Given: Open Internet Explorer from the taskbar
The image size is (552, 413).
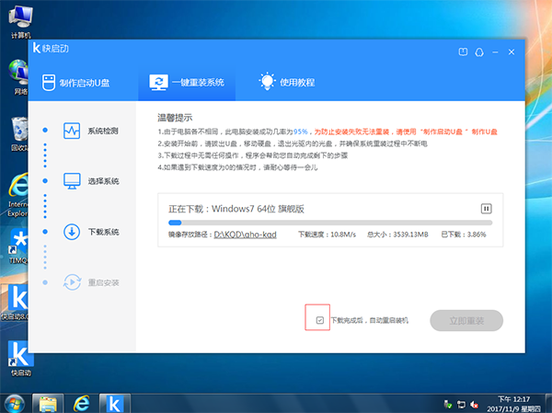Looking at the screenshot, I should [x=82, y=402].
